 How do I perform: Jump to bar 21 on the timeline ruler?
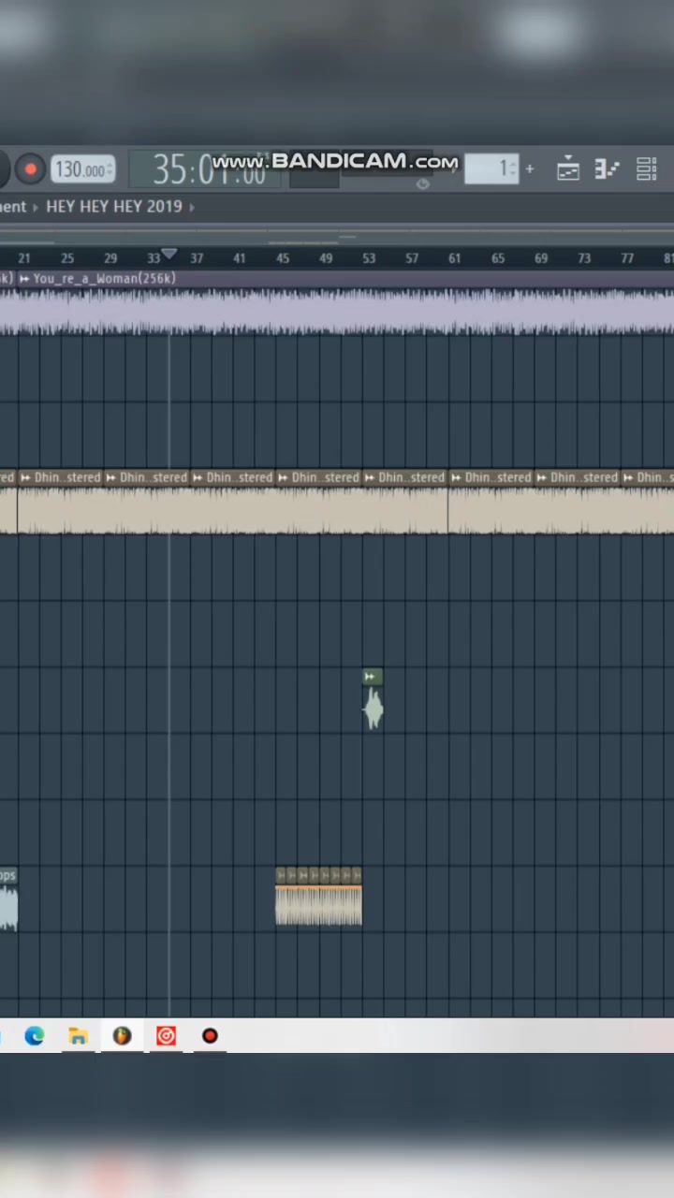click(24, 258)
